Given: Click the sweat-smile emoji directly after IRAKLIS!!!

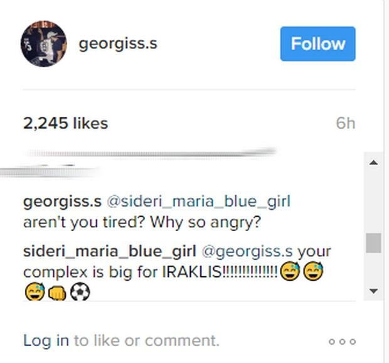Looking at the screenshot, I should tap(289, 273).
